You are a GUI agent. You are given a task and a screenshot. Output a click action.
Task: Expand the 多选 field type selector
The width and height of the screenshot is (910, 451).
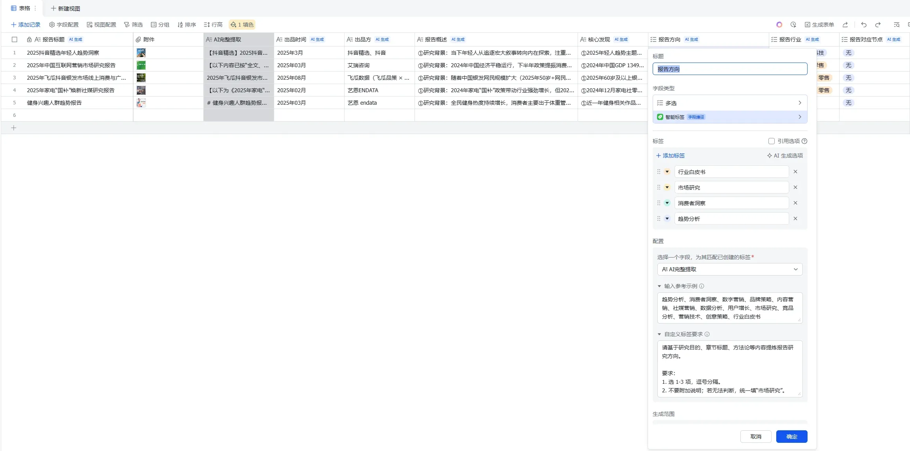729,103
